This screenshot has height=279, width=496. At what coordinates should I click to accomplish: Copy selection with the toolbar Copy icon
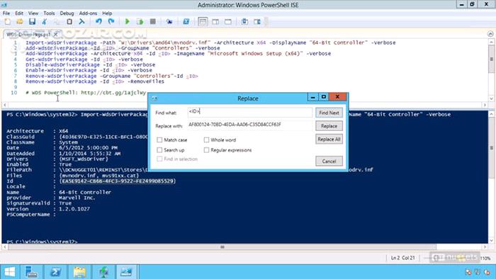57,21
